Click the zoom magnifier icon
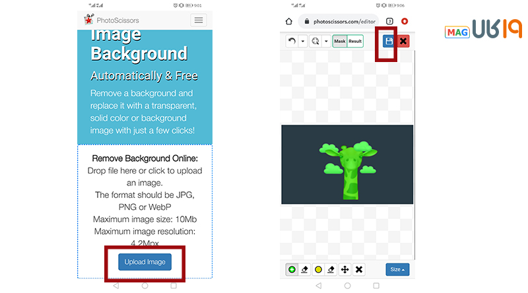This screenshot has height=293, width=528. (x=315, y=41)
